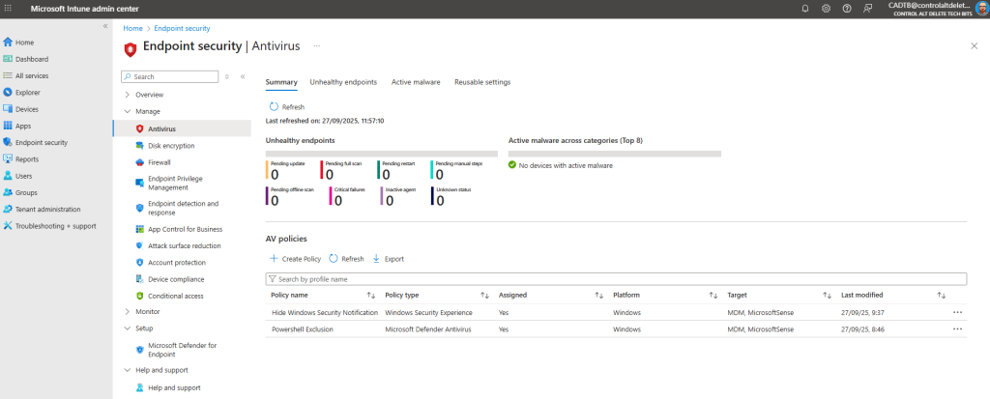
Task: Collapse the left navigation with double chevron
Action: [x=105, y=26]
